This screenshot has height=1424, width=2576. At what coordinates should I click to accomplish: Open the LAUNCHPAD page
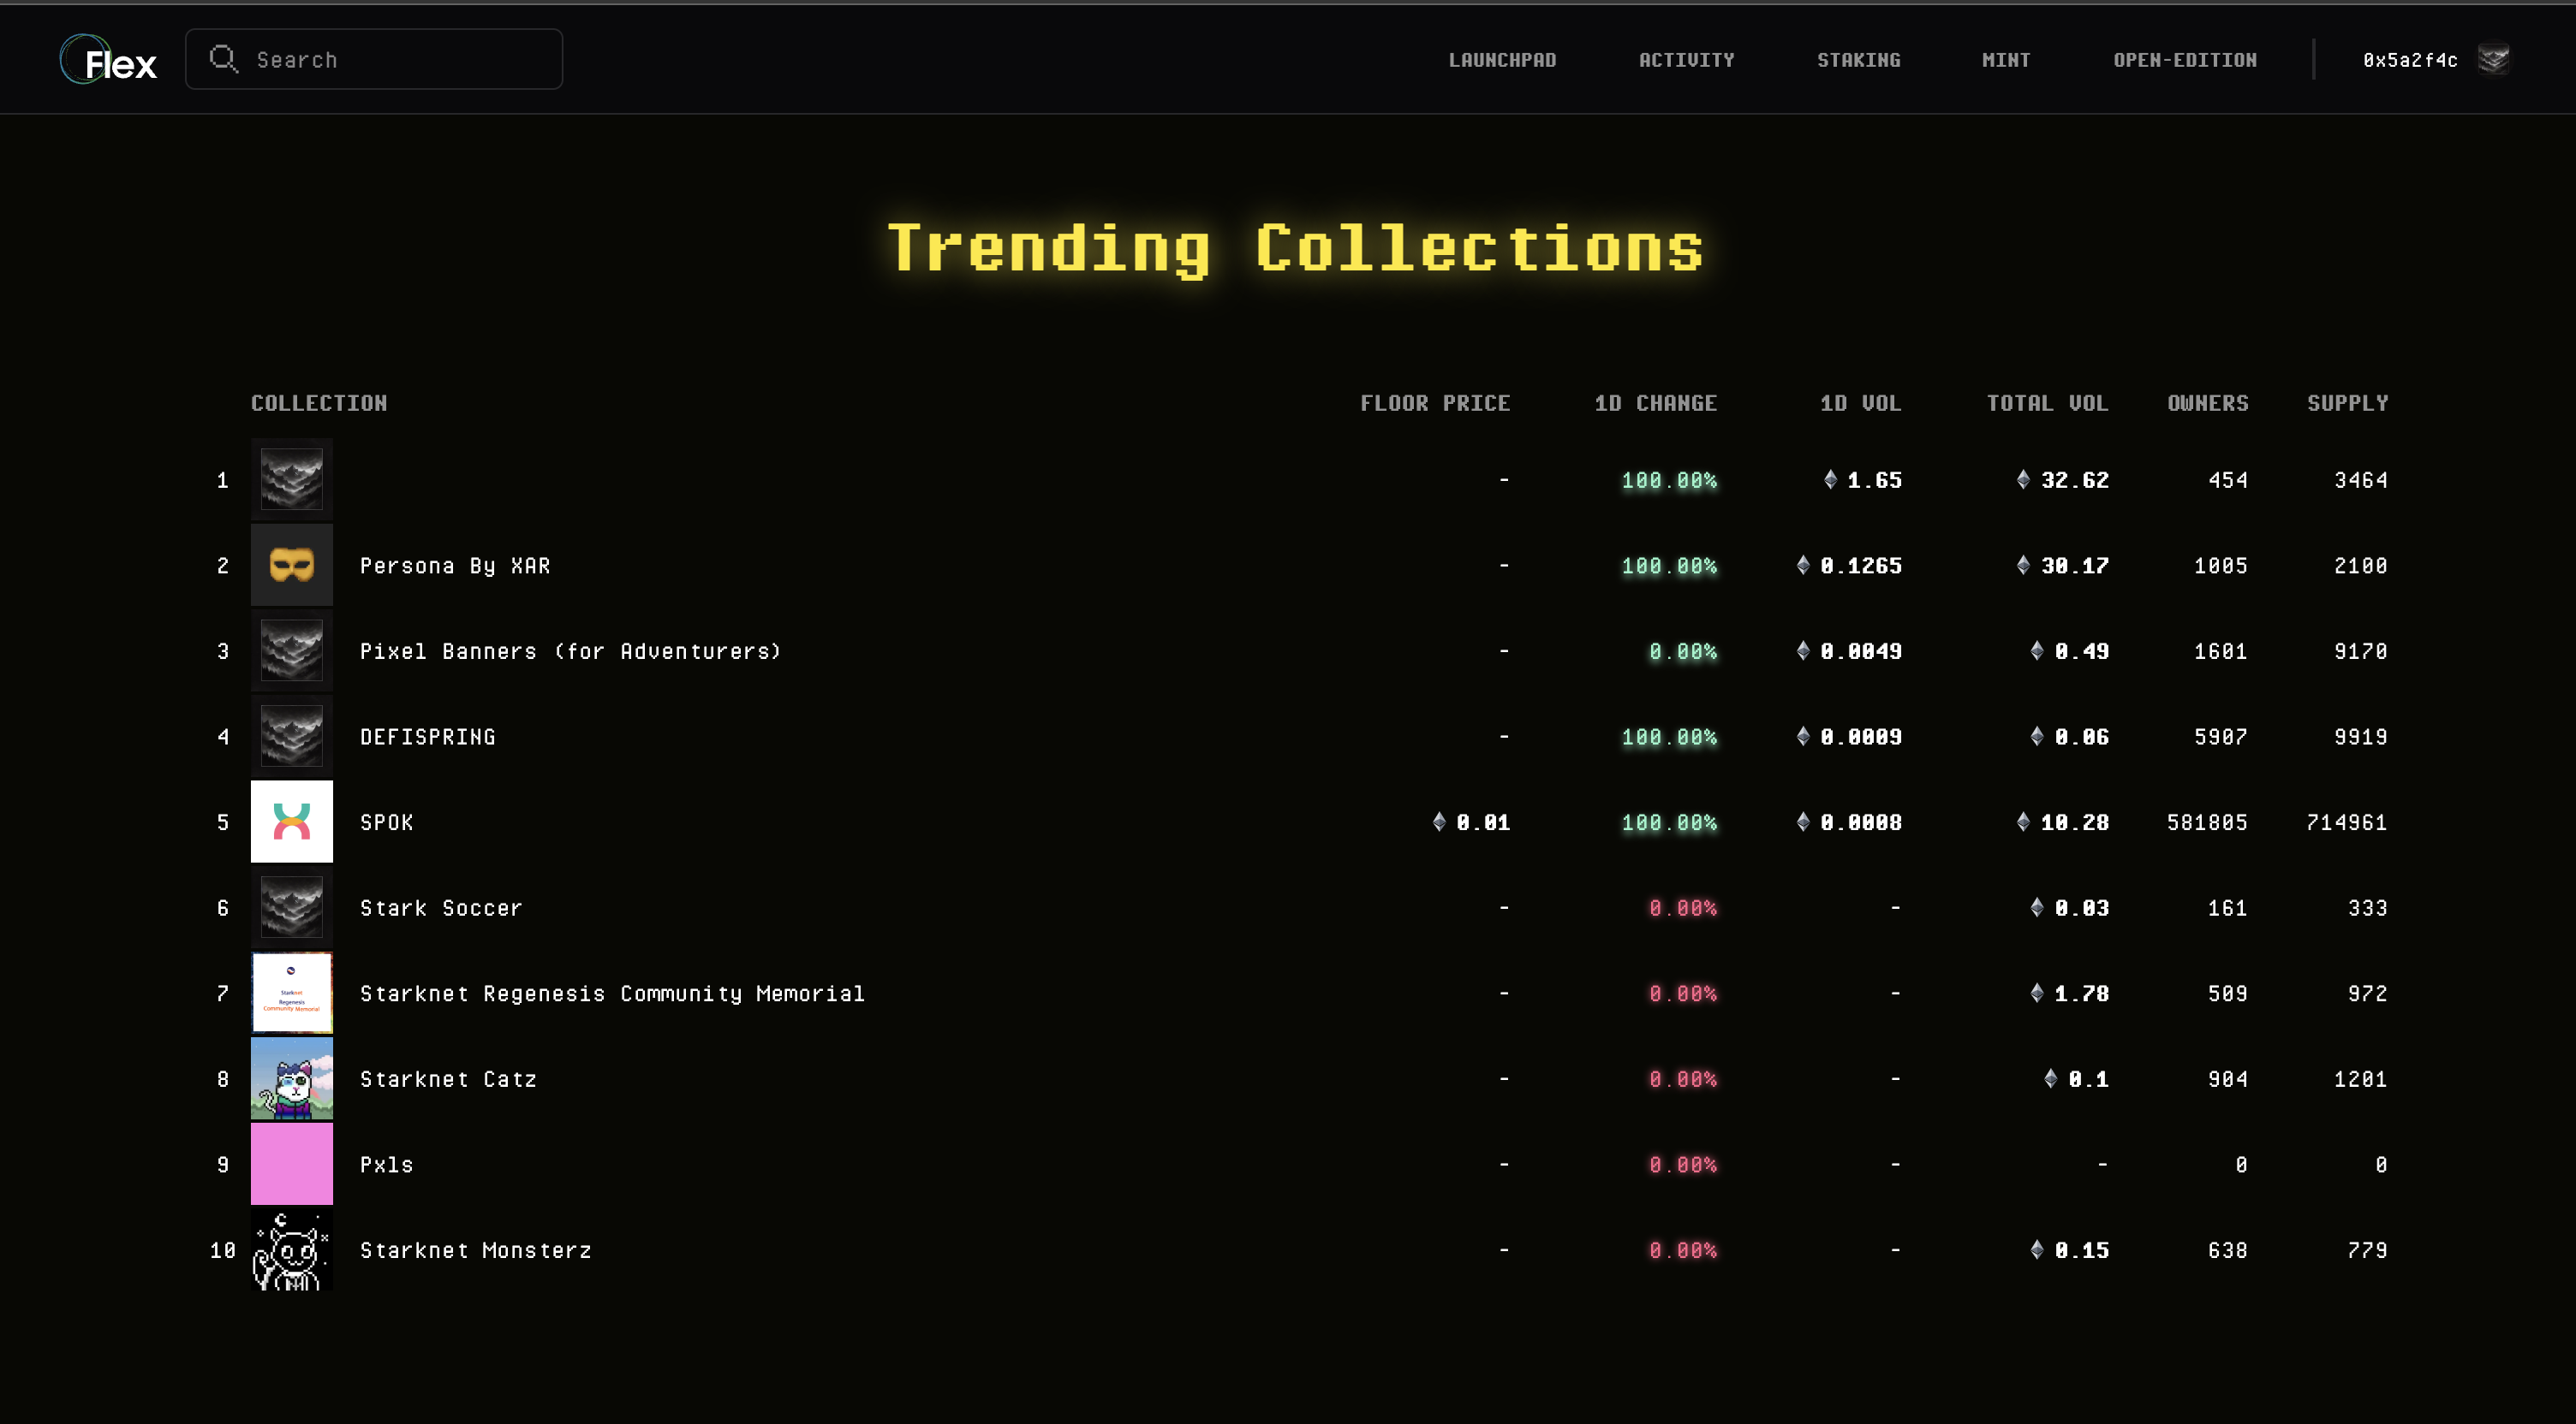[x=1502, y=59]
